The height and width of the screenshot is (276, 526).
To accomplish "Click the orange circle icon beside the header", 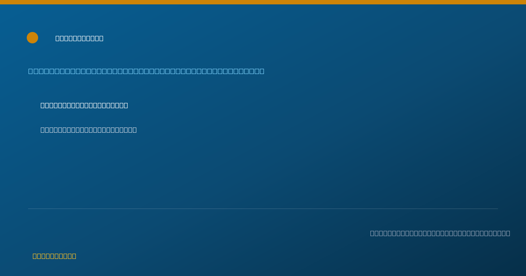I will 32,38.
